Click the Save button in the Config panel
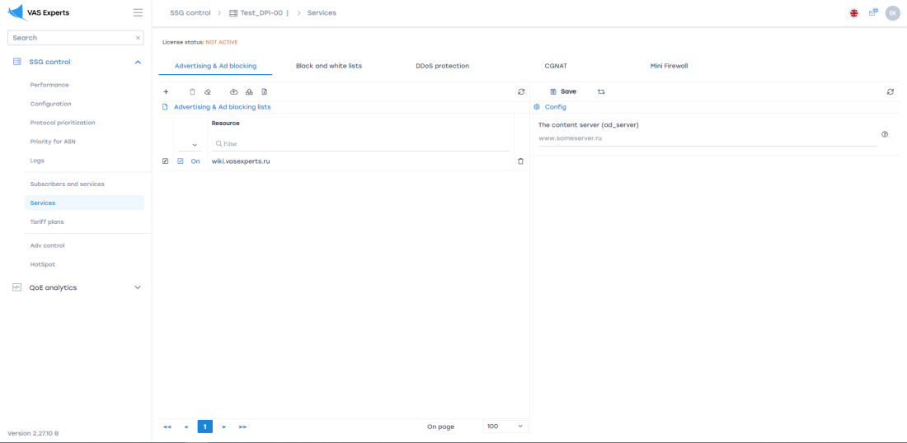The height and width of the screenshot is (443, 907). click(x=563, y=91)
